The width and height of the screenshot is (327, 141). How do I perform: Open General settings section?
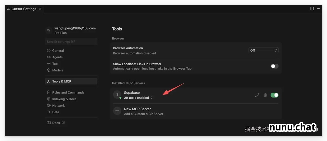(58, 51)
